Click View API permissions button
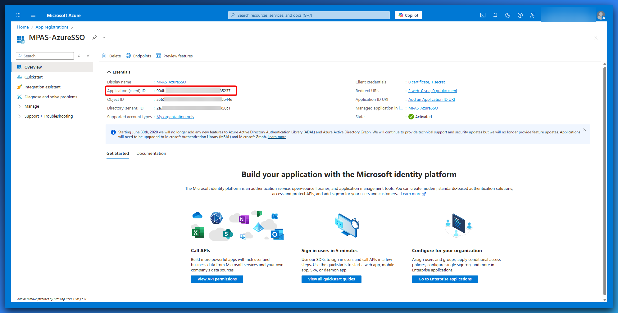 click(x=217, y=279)
